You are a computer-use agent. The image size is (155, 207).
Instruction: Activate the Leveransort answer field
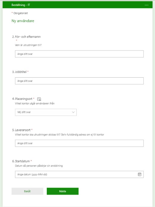tap(79, 143)
